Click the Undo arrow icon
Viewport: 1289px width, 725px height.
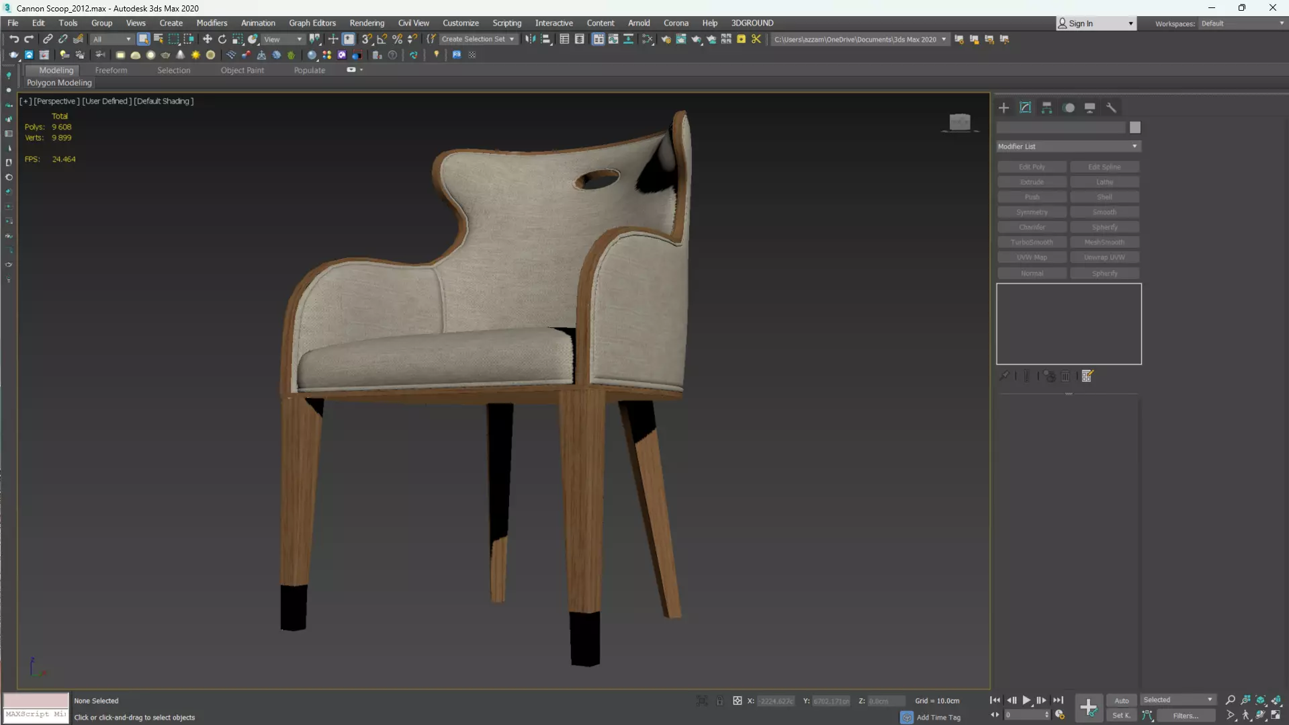(x=14, y=39)
